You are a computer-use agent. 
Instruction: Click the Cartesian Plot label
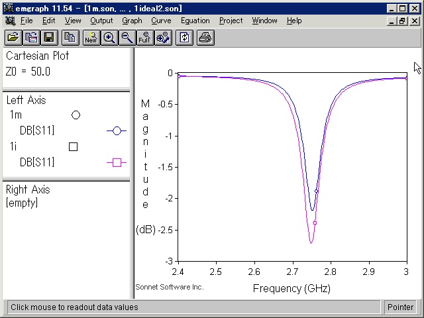pyautogui.click(x=37, y=56)
